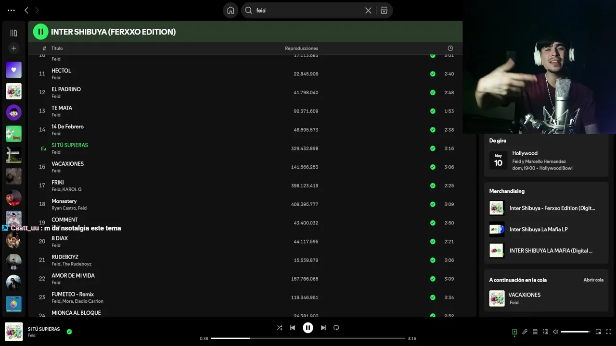
Task: Open artist Eladio Carrion link
Action: [x=90, y=301]
